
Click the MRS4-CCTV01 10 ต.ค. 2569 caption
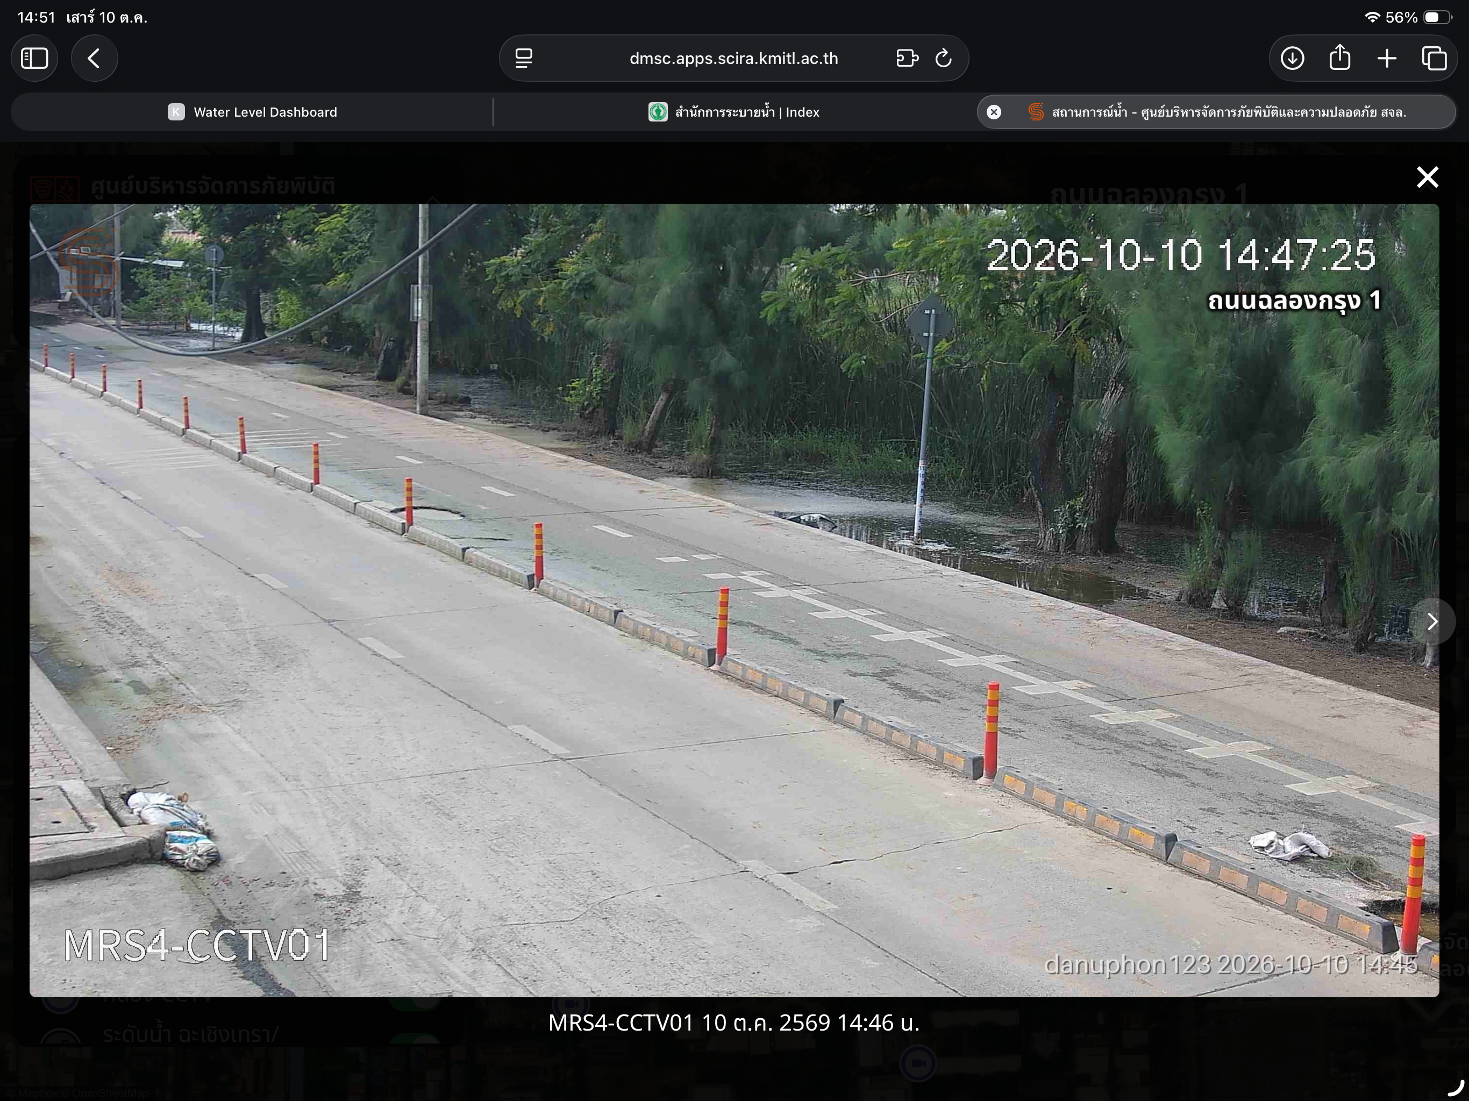734,1023
